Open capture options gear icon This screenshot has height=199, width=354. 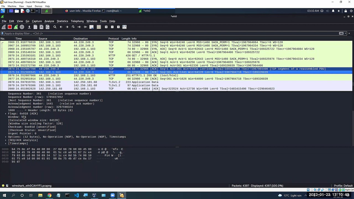(22, 27)
